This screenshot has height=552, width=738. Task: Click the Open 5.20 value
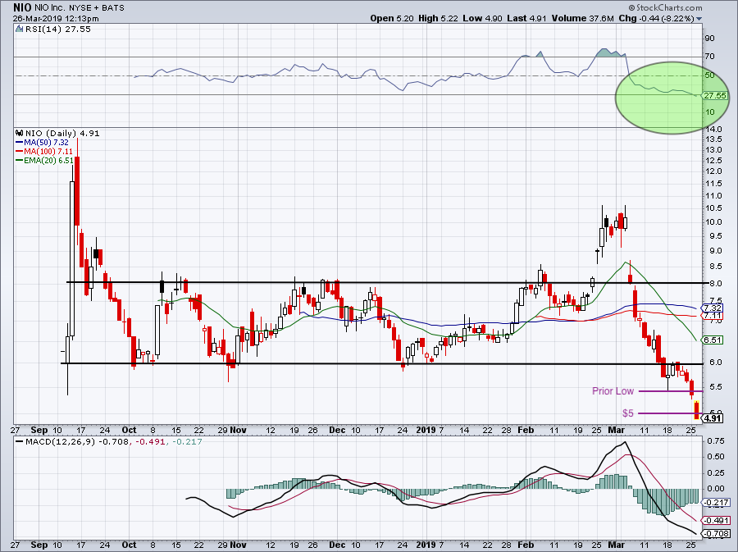[x=392, y=18]
